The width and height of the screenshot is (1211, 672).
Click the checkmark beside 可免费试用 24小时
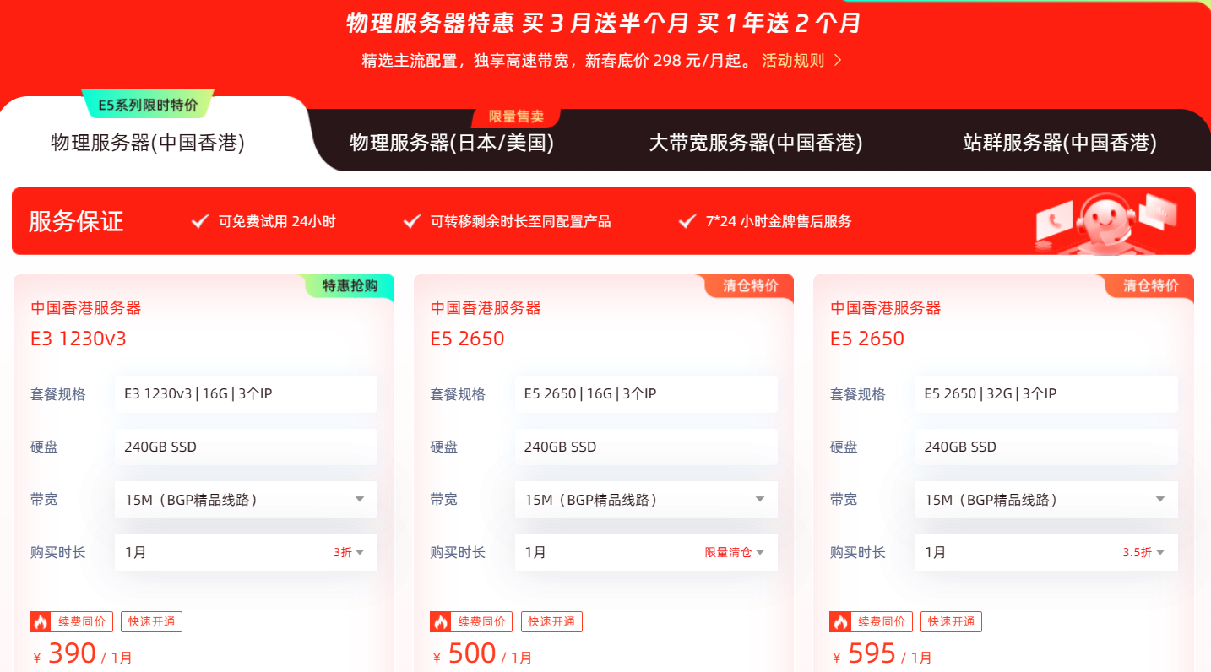[x=200, y=221]
